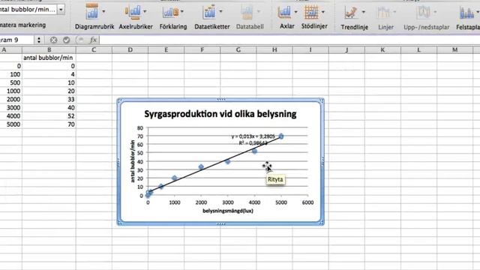This screenshot has height=270, width=480.
Task: Select column header D
Action: tap(130, 50)
